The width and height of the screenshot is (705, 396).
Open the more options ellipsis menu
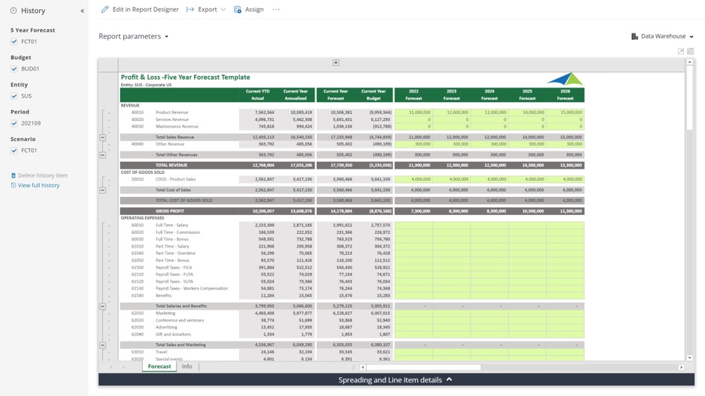tap(276, 9)
